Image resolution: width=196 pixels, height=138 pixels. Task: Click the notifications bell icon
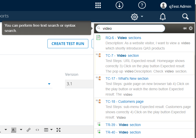pyautogui.click(x=163, y=17)
